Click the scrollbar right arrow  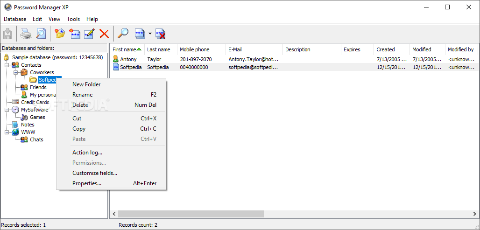[x=474, y=214]
